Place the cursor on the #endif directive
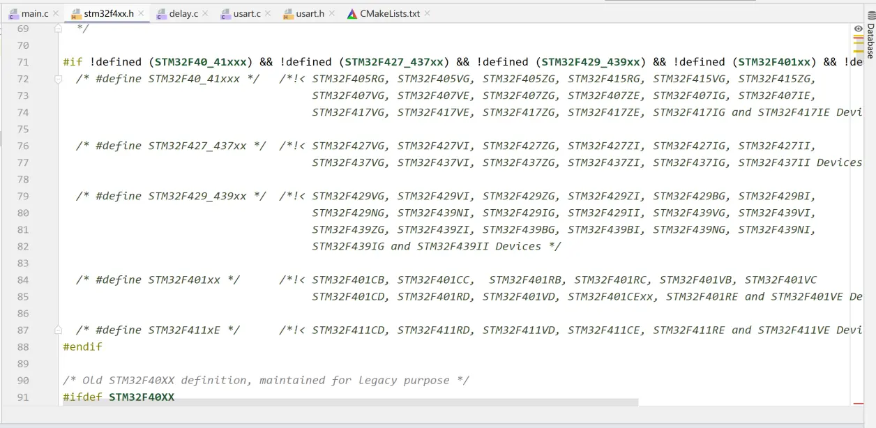The width and height of the screenshot is (876, 428). point(82,346)
